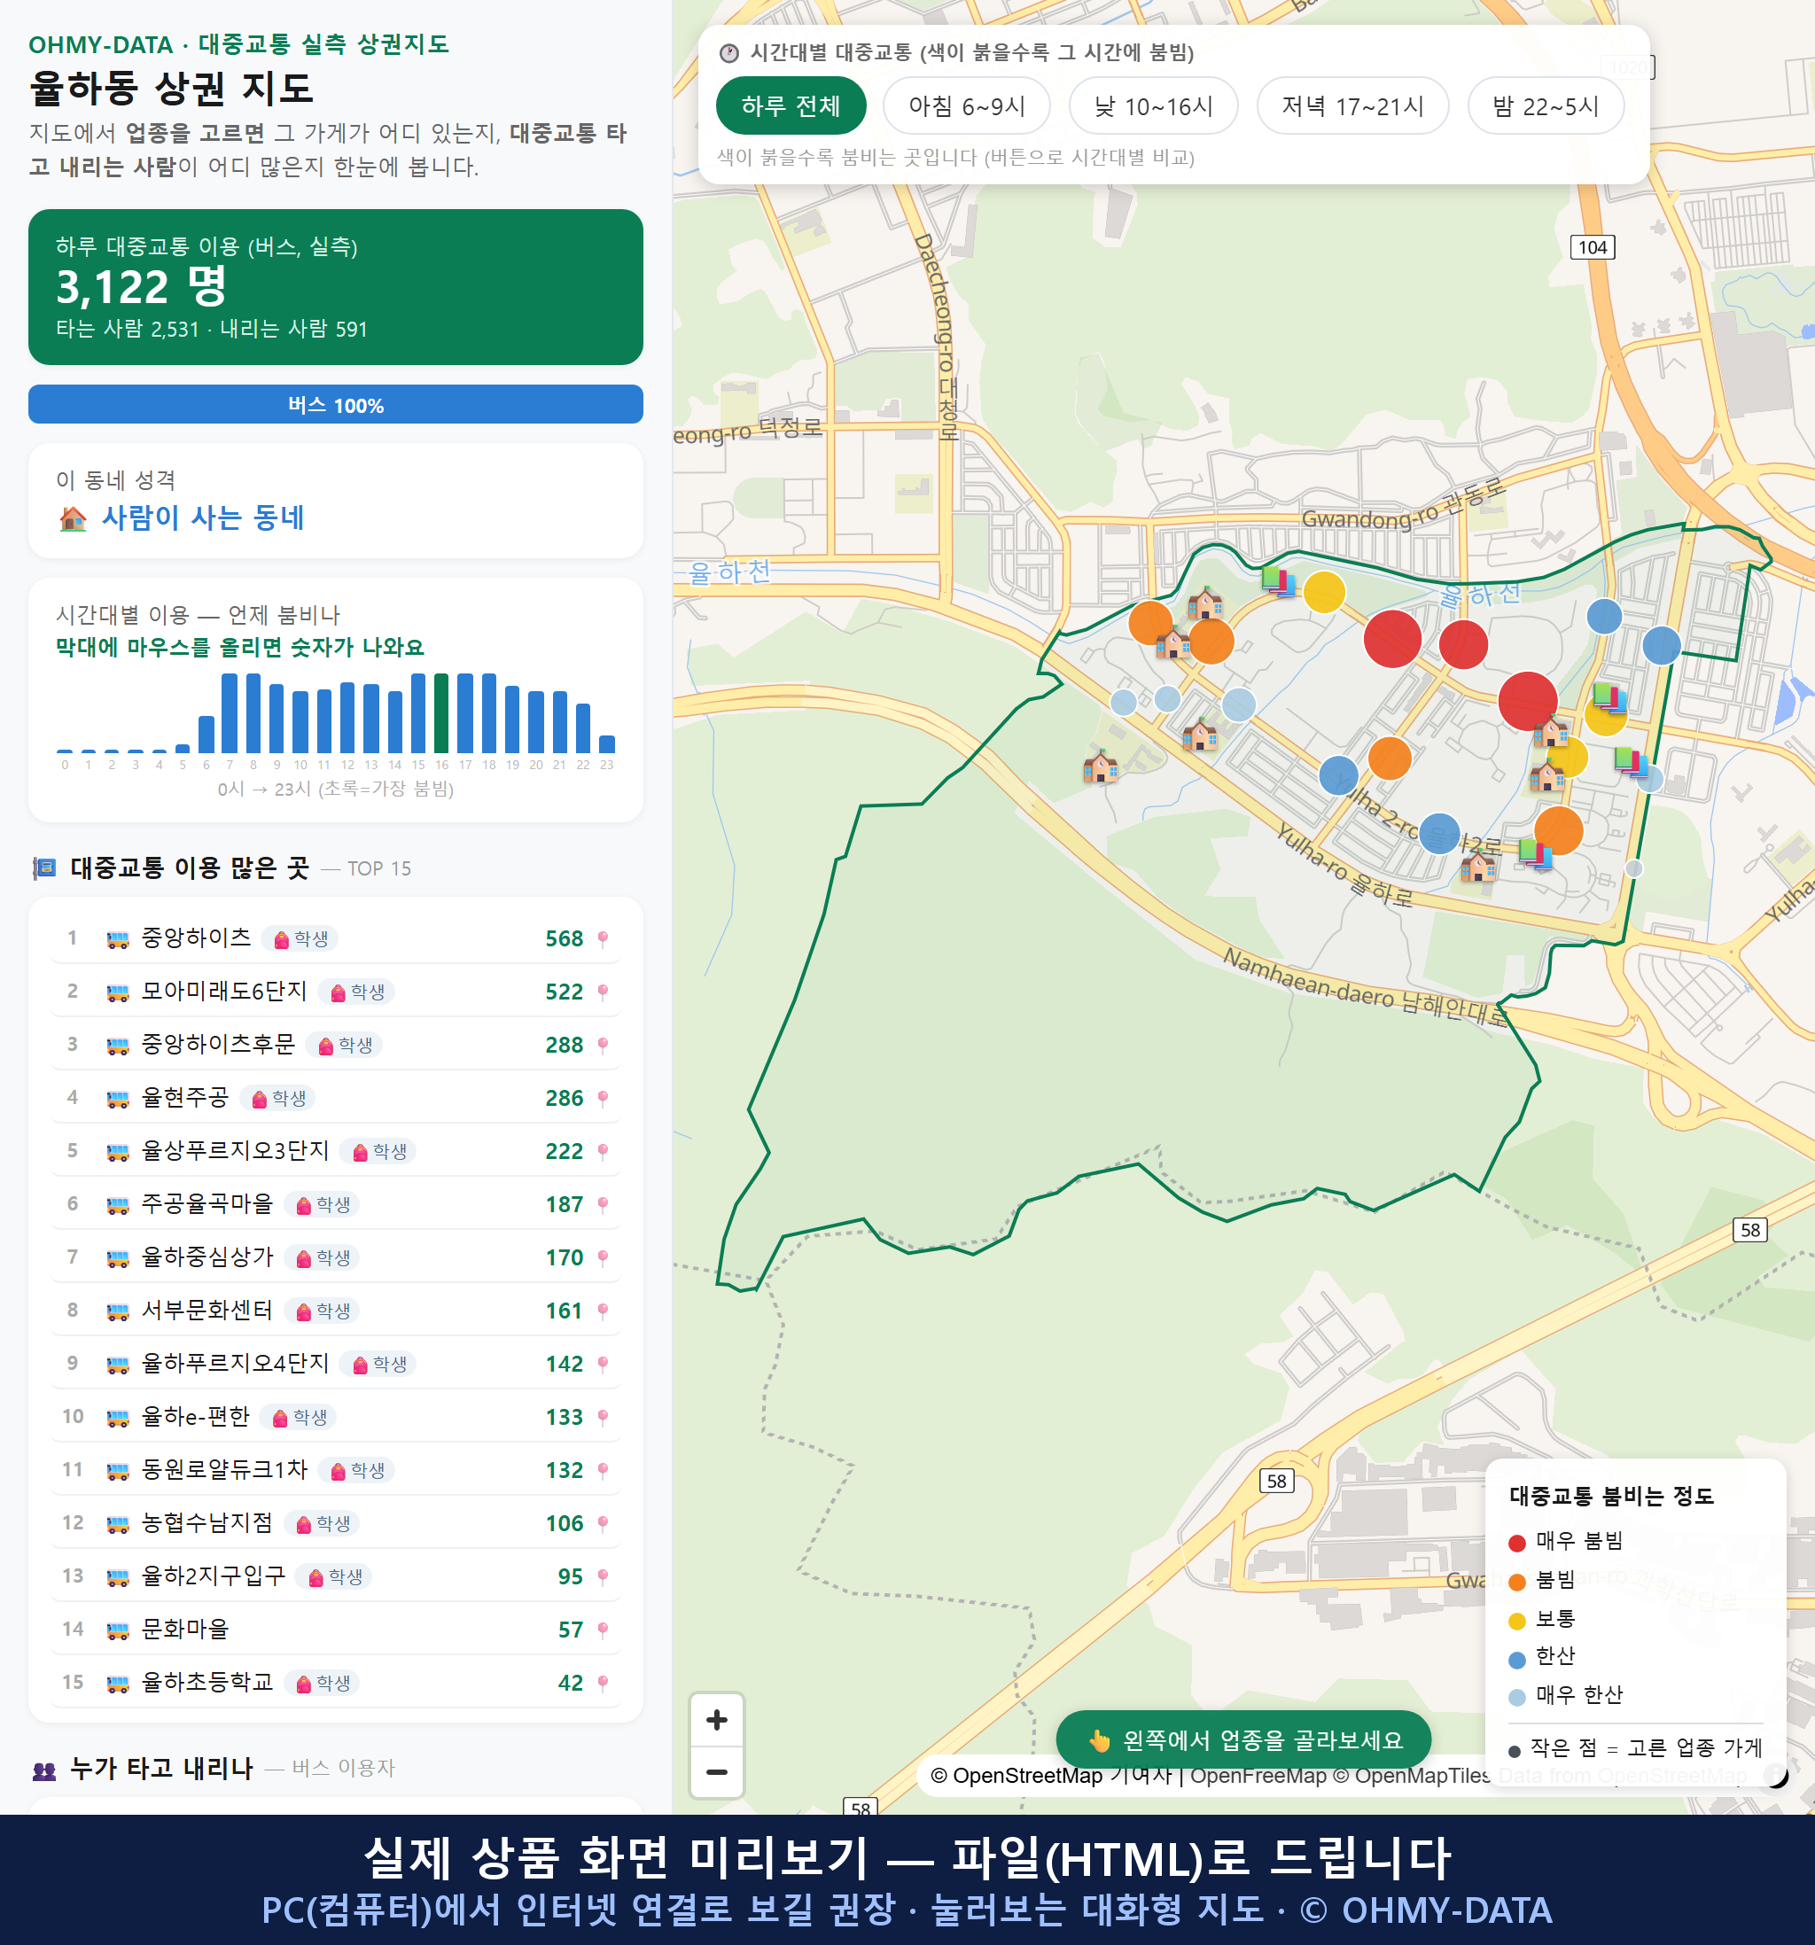This screenshot has width=1815, height=1945.
Task: Switch to the 저녁 17~21시 time filter
Action: pos(1352,105)
